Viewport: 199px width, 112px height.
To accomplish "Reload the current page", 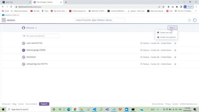I will (x=11, y=7).
